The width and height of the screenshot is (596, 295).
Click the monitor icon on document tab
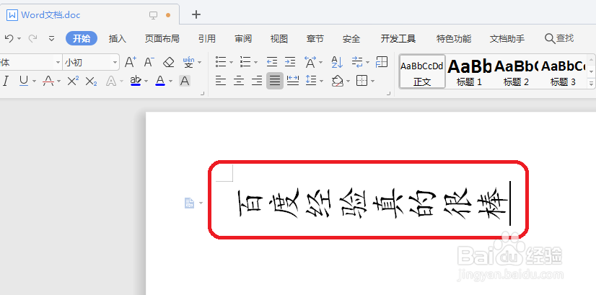pyautogui.click(x=153, y=15)
